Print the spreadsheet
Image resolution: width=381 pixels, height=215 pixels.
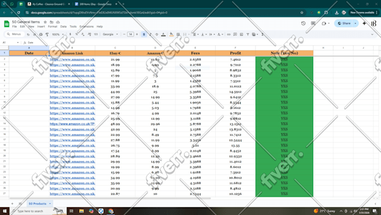41,34
